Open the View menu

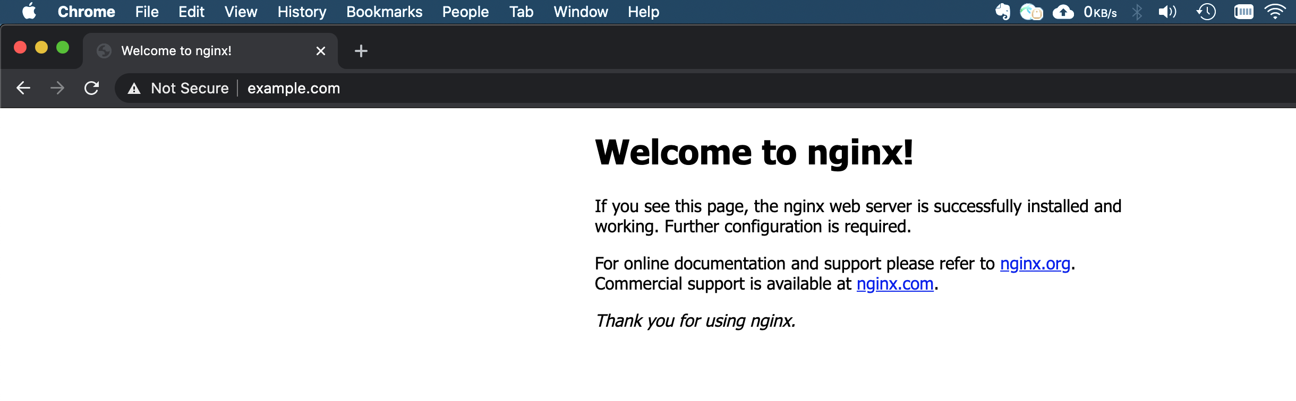coord(241,12)
